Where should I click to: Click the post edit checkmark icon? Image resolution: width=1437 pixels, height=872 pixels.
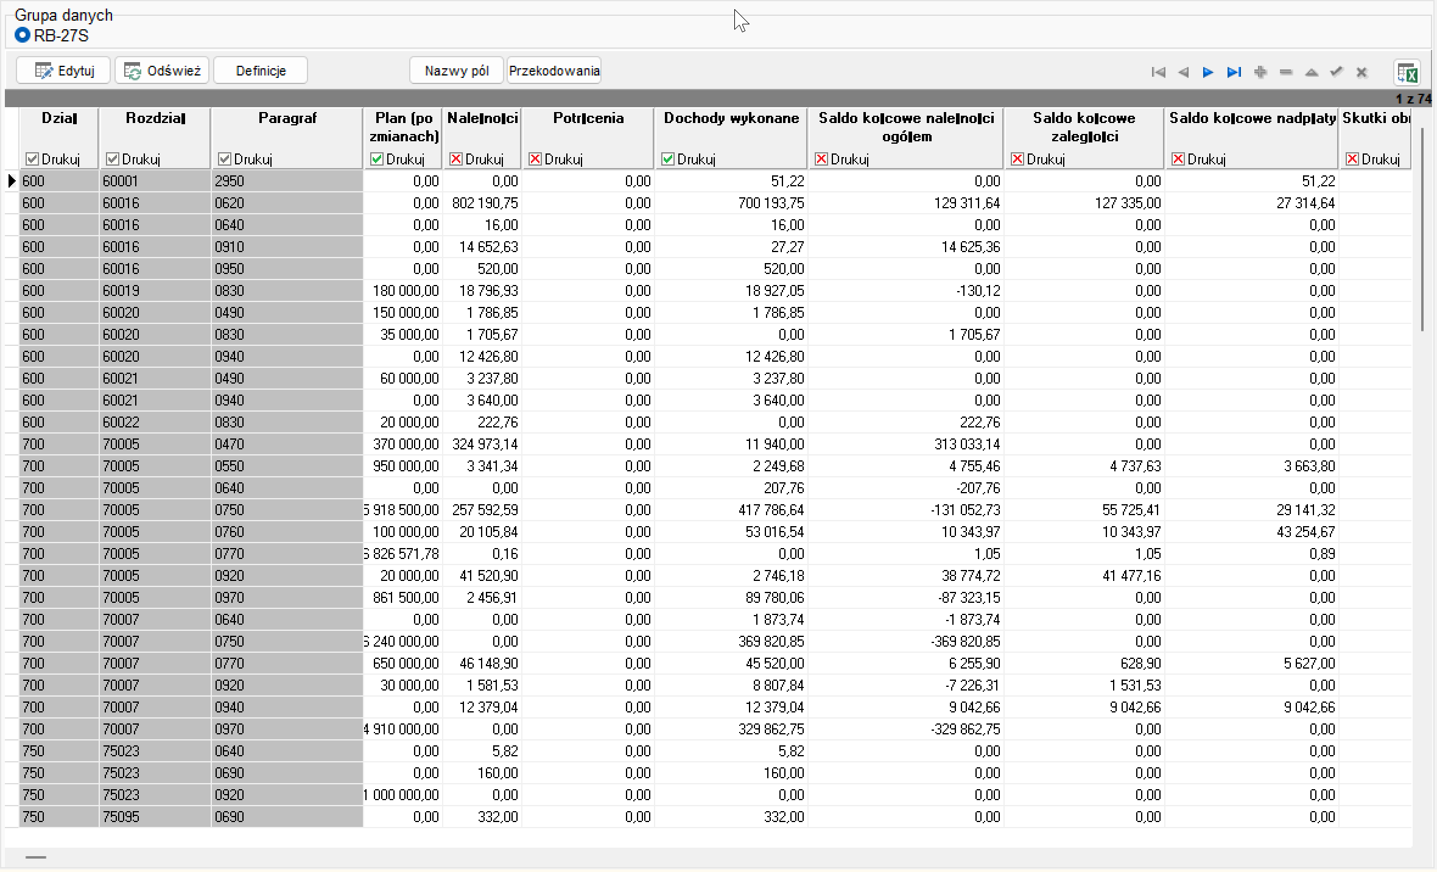(1337, 72)
